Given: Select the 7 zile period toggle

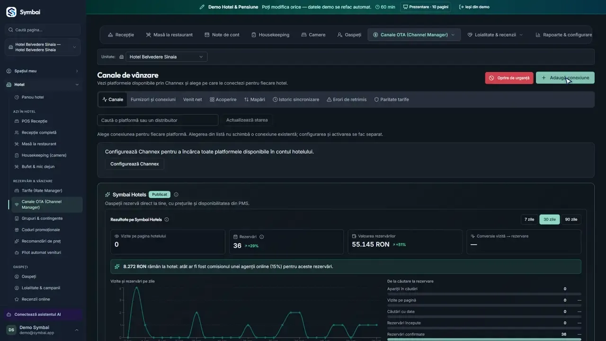Looking at the screenshot, I should pos(529,219).
